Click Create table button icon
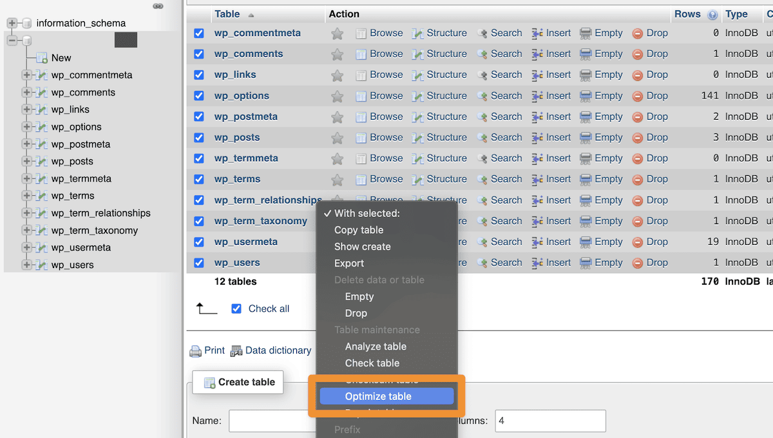Screen dimensions: 773x438 [209, 383]
